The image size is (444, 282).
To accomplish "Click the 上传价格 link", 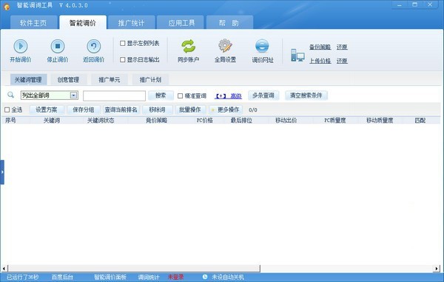I will [320, 61].
